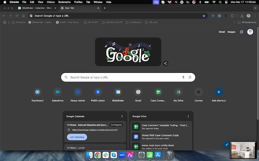Open the 12:30pm Lunch event
This screenshot has height=161, width=259.
(x=95, y=147)
